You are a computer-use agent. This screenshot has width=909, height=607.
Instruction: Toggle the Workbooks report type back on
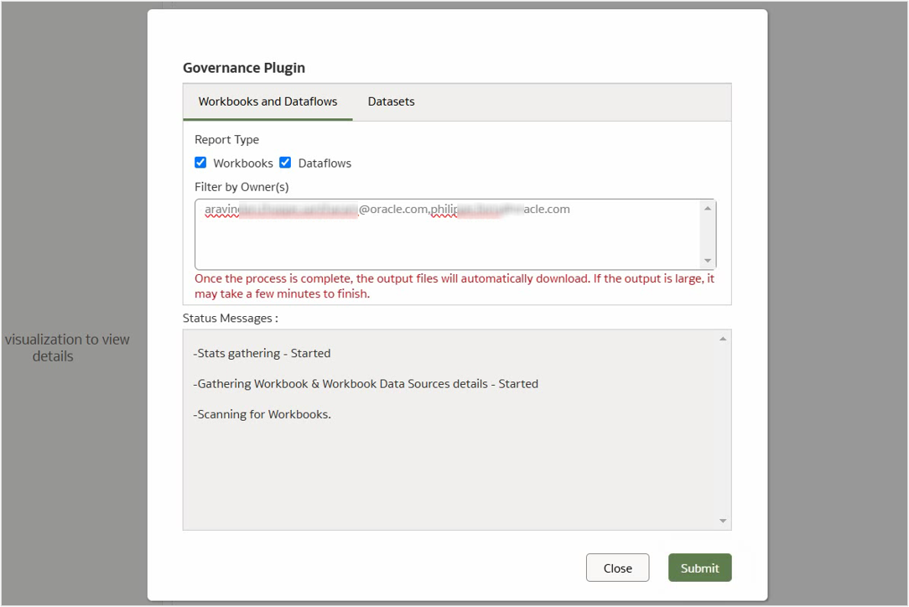tap(200, 162)
